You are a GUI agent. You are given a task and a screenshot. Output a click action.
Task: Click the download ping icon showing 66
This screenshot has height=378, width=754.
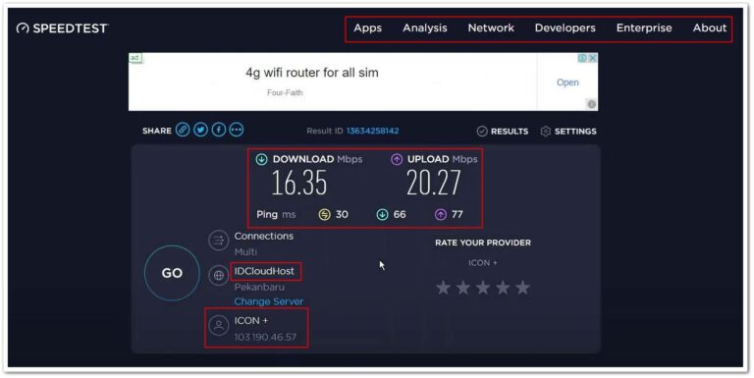(382, 214)
